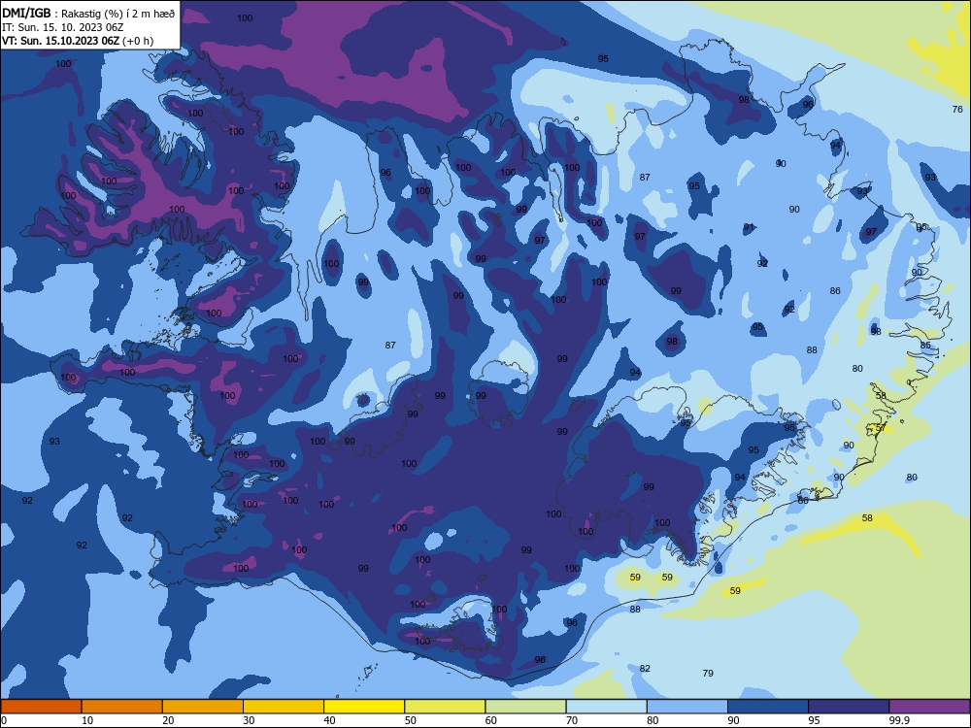
Task: Select the 'VT: Sun. 15.10.2023 06Z' line
Action: 60,41
